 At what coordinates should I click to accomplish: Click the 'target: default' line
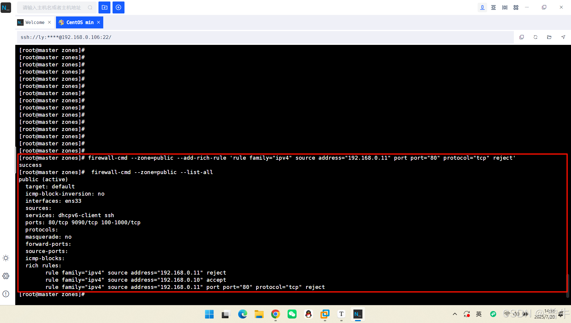click(50, 187)
